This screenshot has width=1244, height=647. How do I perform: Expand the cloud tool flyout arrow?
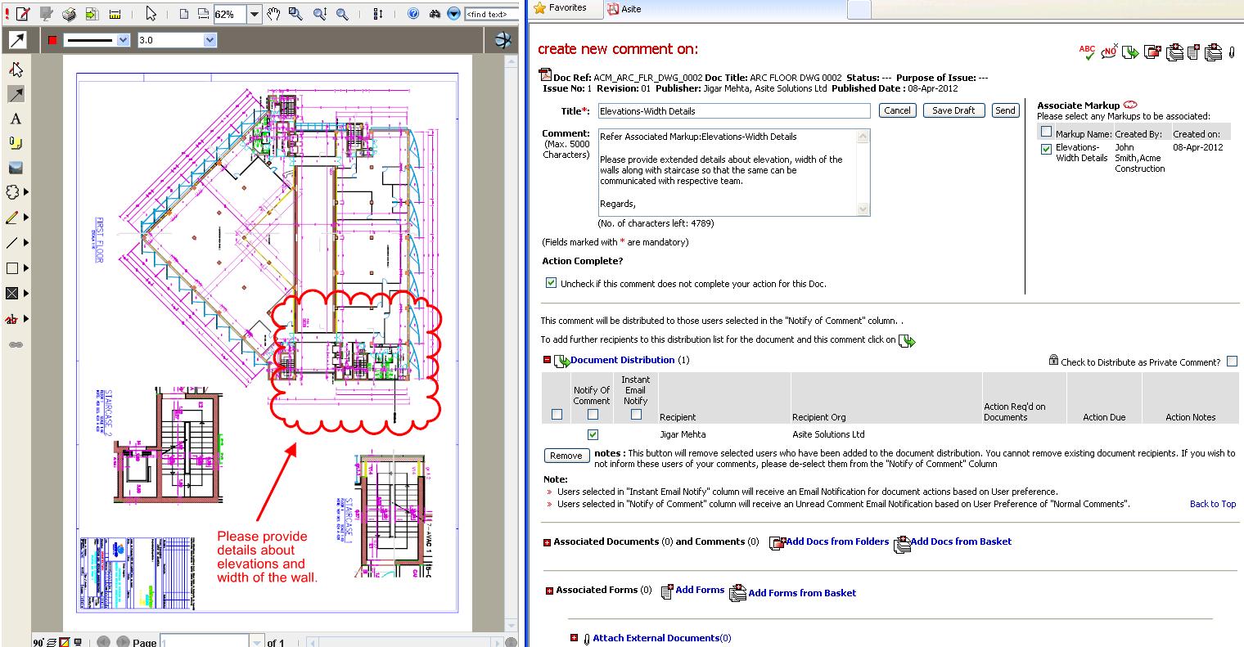27,192
